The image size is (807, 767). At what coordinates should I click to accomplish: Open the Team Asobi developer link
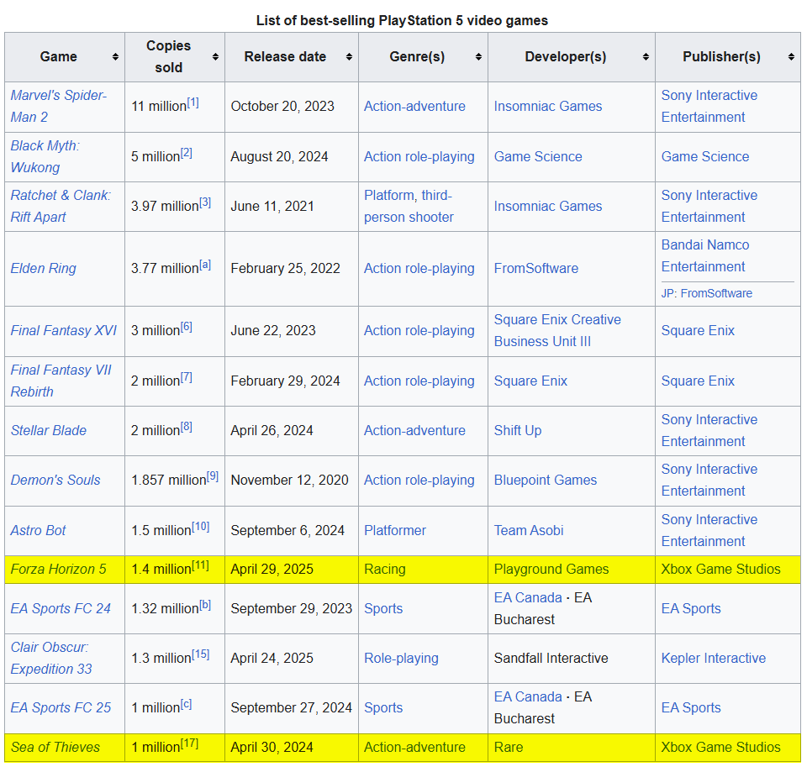pos(529,530)
